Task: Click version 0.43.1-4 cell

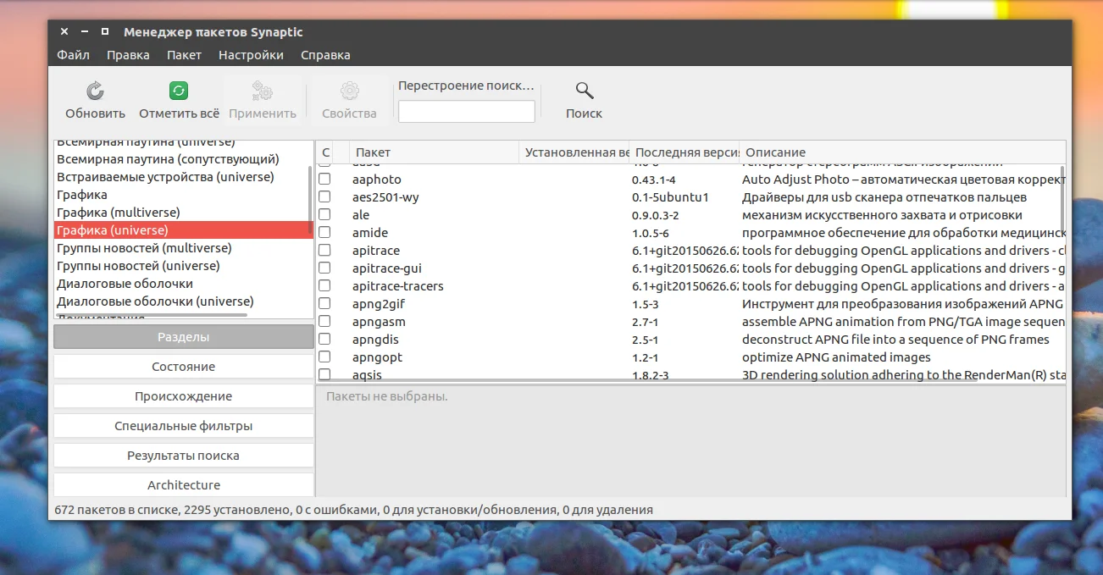Action: [x=654, y=180]
